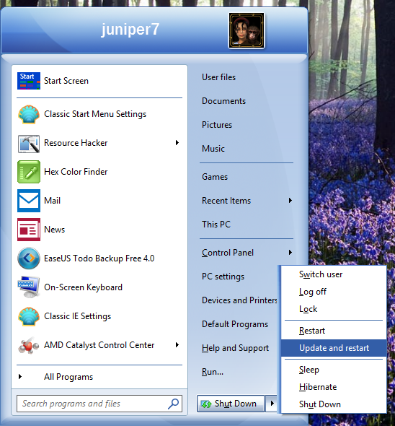Open the All Programs list
395x426 pixels.
point(68,377)
